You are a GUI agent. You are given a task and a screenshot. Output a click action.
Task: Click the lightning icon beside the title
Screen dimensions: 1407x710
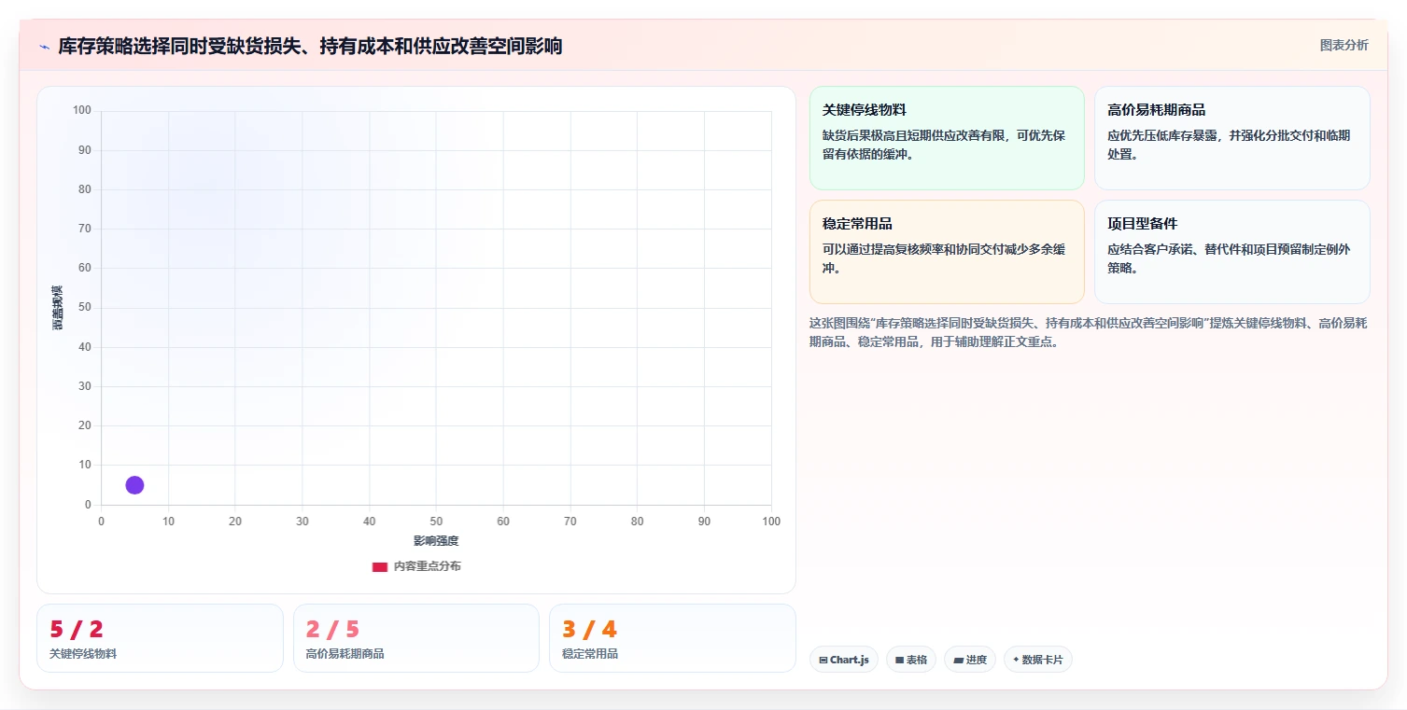pyautogui.click(x=45, y=47)
